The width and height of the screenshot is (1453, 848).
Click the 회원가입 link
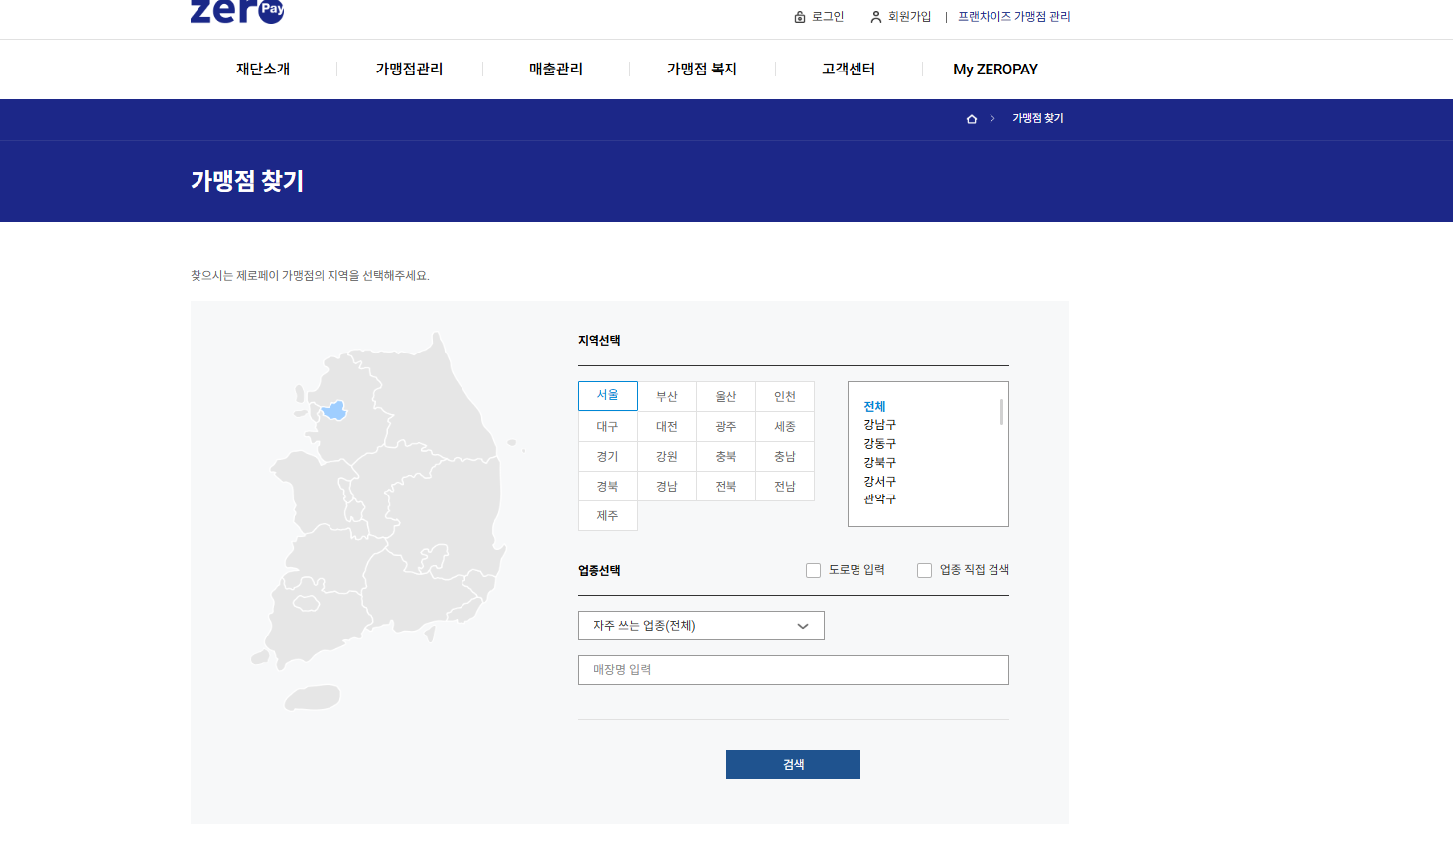[x=909, y=17]
